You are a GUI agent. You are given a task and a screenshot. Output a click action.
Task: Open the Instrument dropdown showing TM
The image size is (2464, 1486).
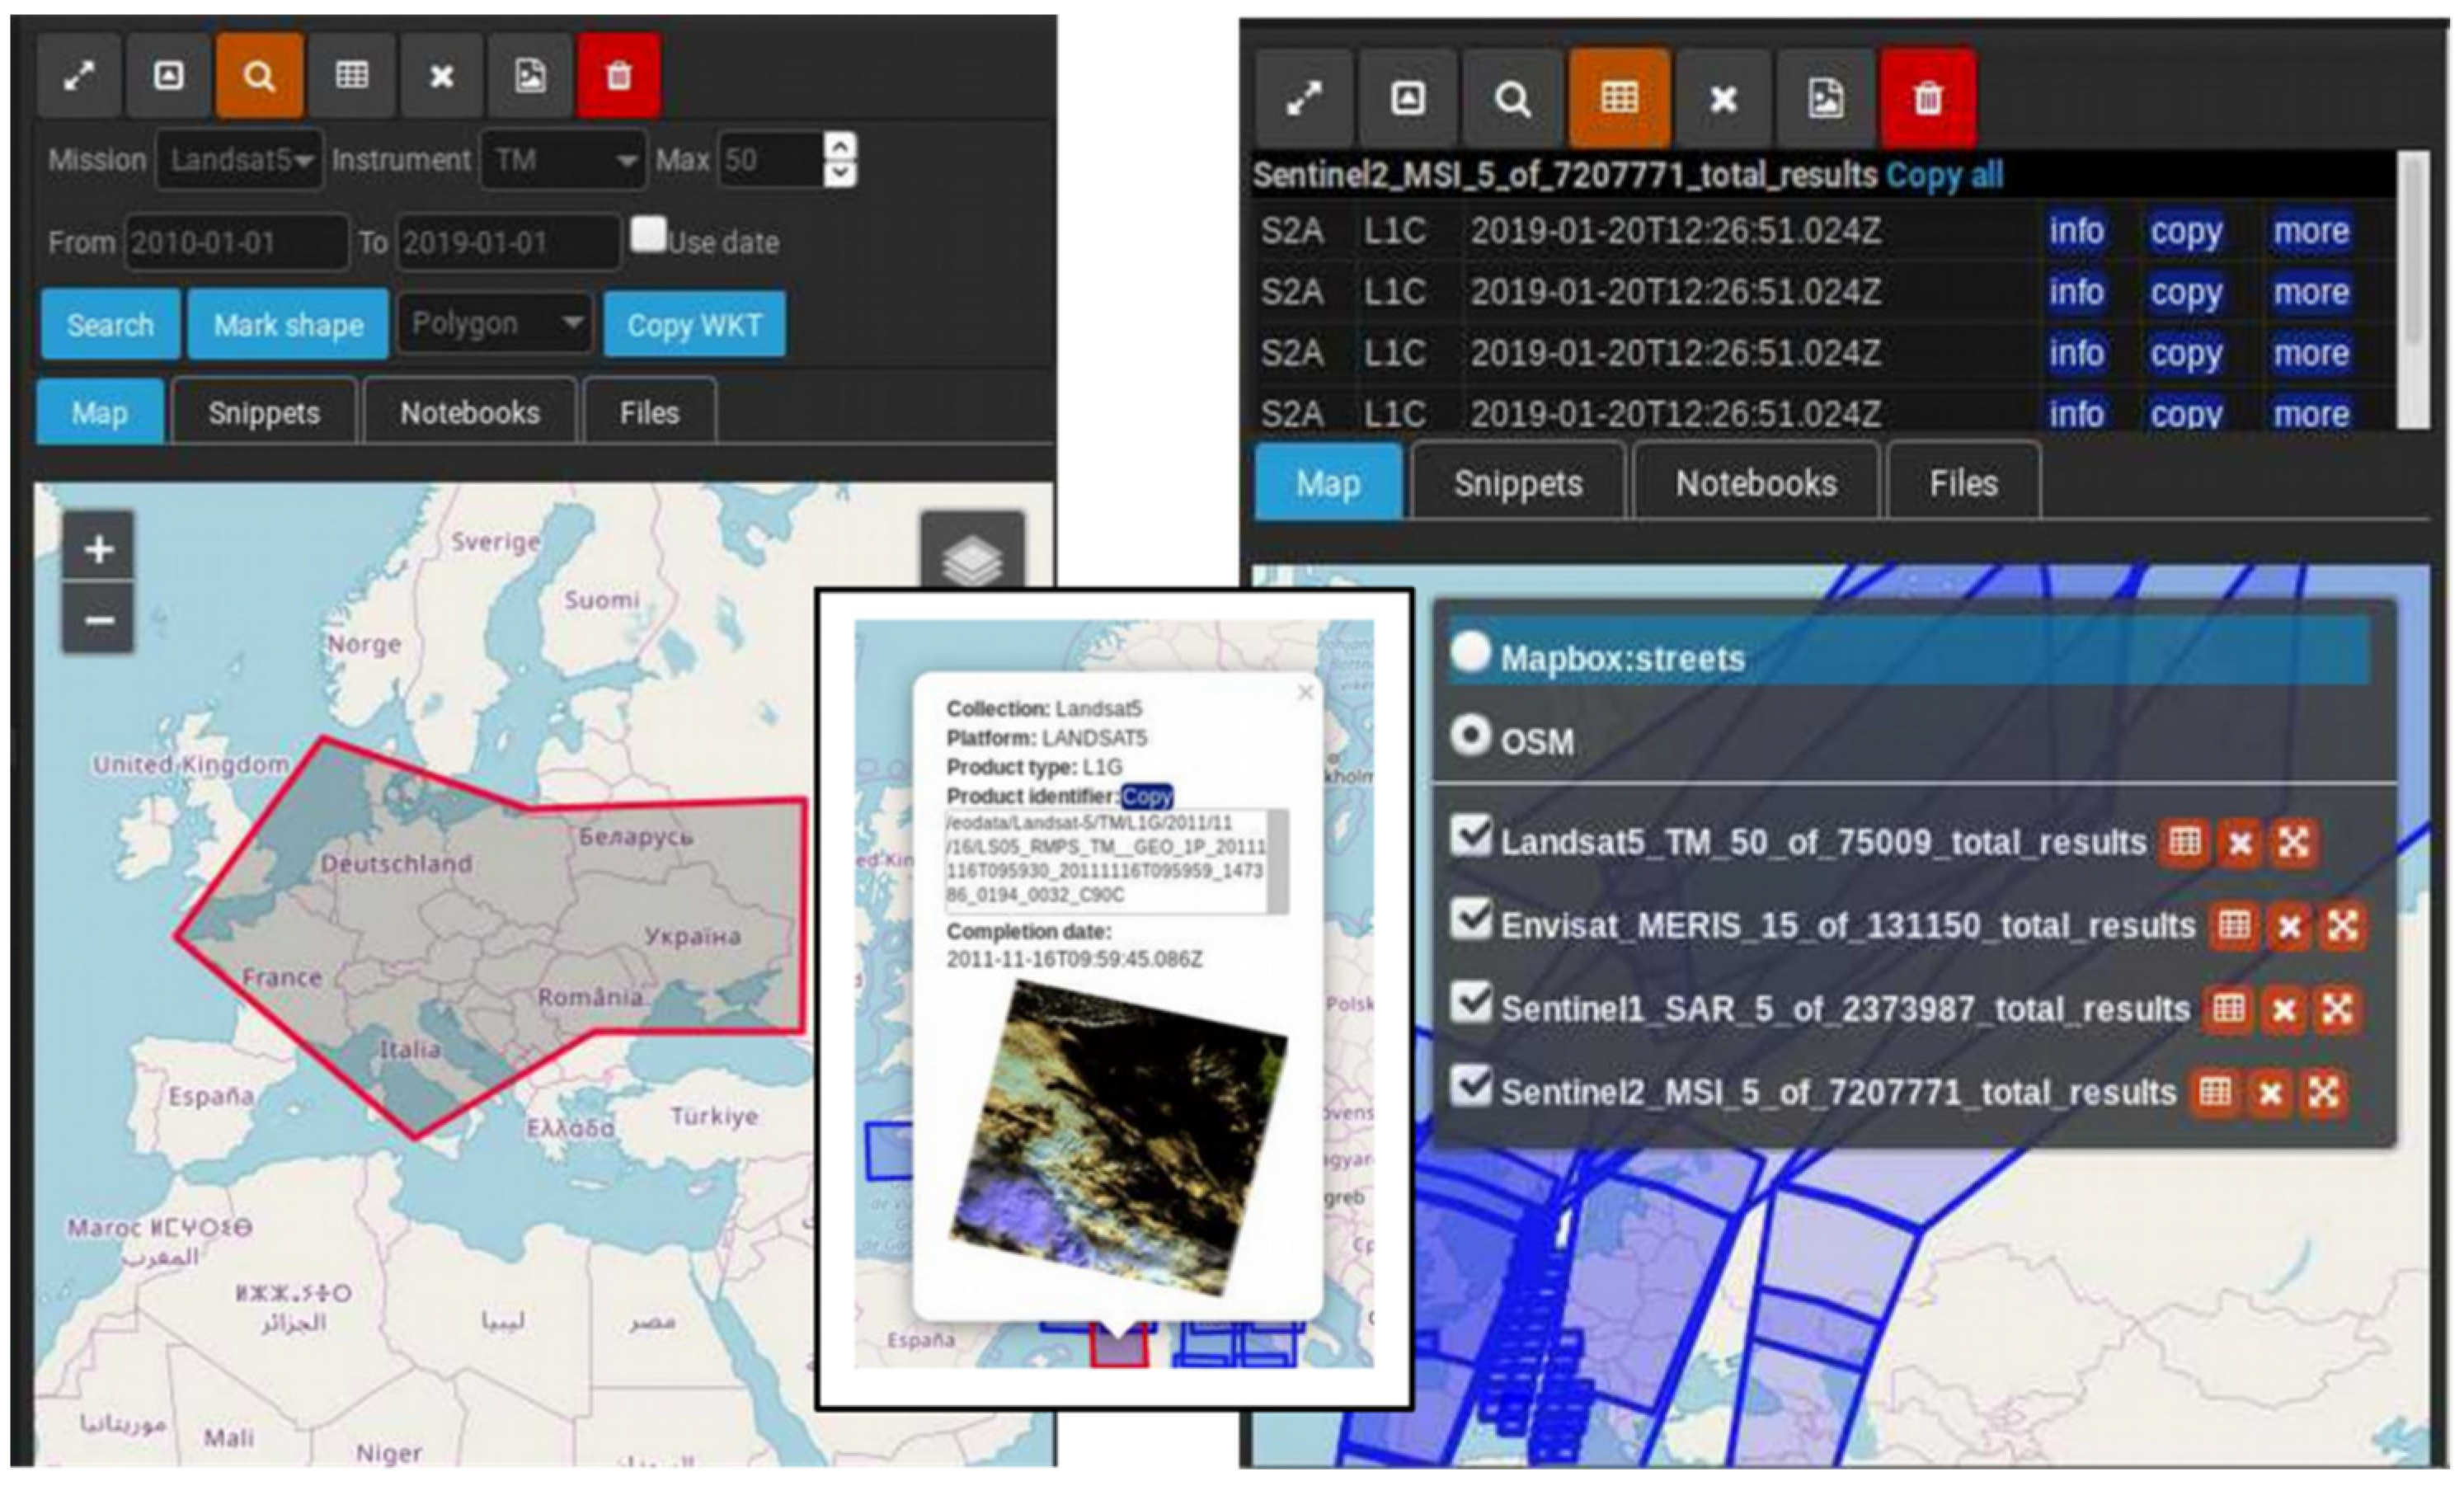tap(563, 160)
